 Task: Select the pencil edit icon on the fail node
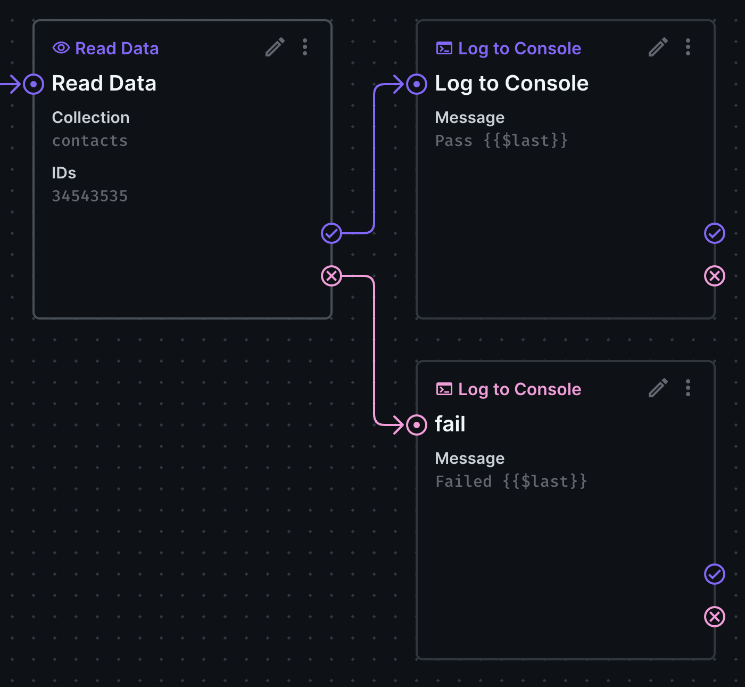click(x=658, y=389)
